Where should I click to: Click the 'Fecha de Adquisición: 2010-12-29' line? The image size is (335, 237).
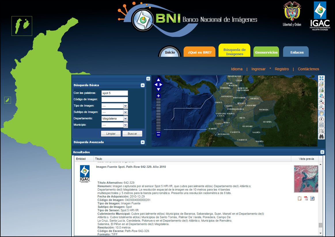coord(121,196)
